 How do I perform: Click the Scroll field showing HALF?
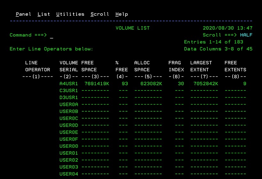point(246,35)
